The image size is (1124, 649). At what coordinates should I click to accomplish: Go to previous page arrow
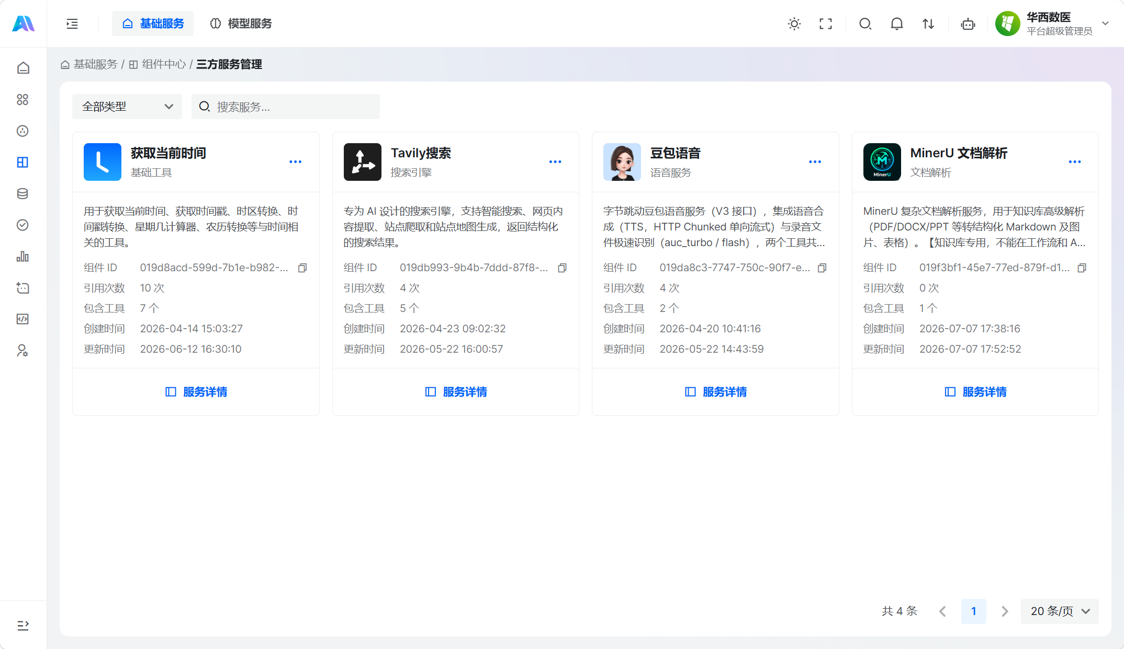(942, 611)
